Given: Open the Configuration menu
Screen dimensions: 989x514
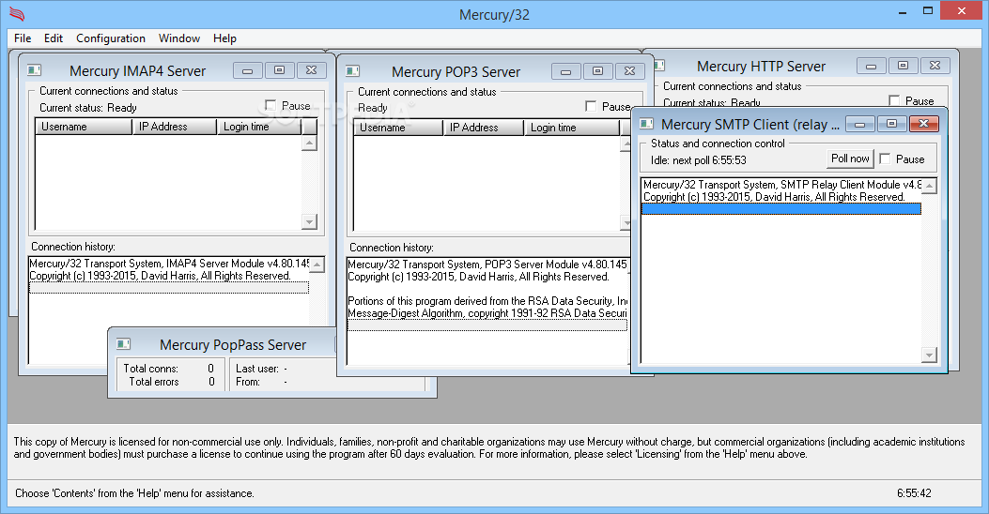Looking at the screenshot, I should pyautogui.click(x=111, y=38).
